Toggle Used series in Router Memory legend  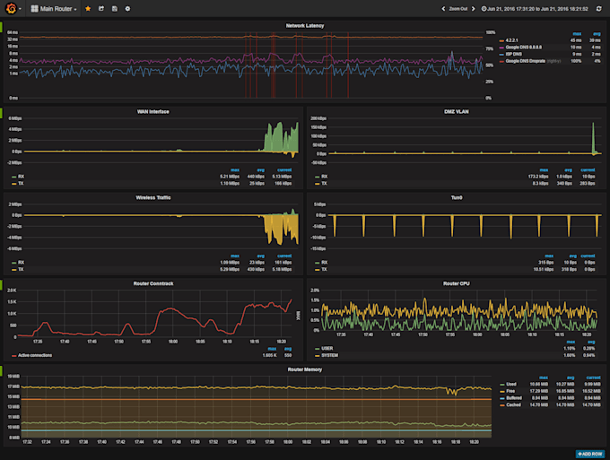(511, 384)
